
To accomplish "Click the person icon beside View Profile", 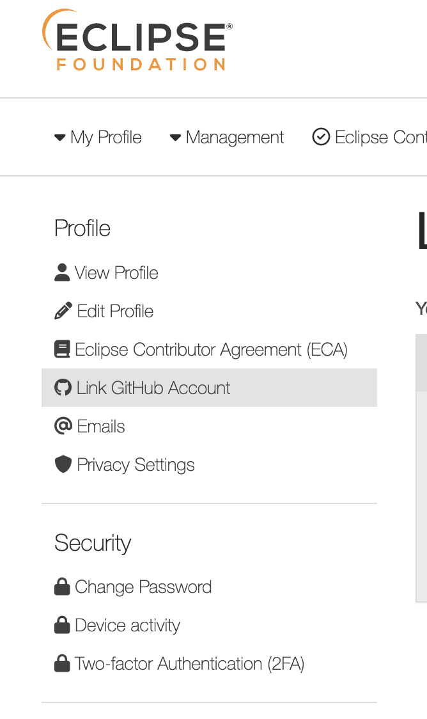I will 62,273.
